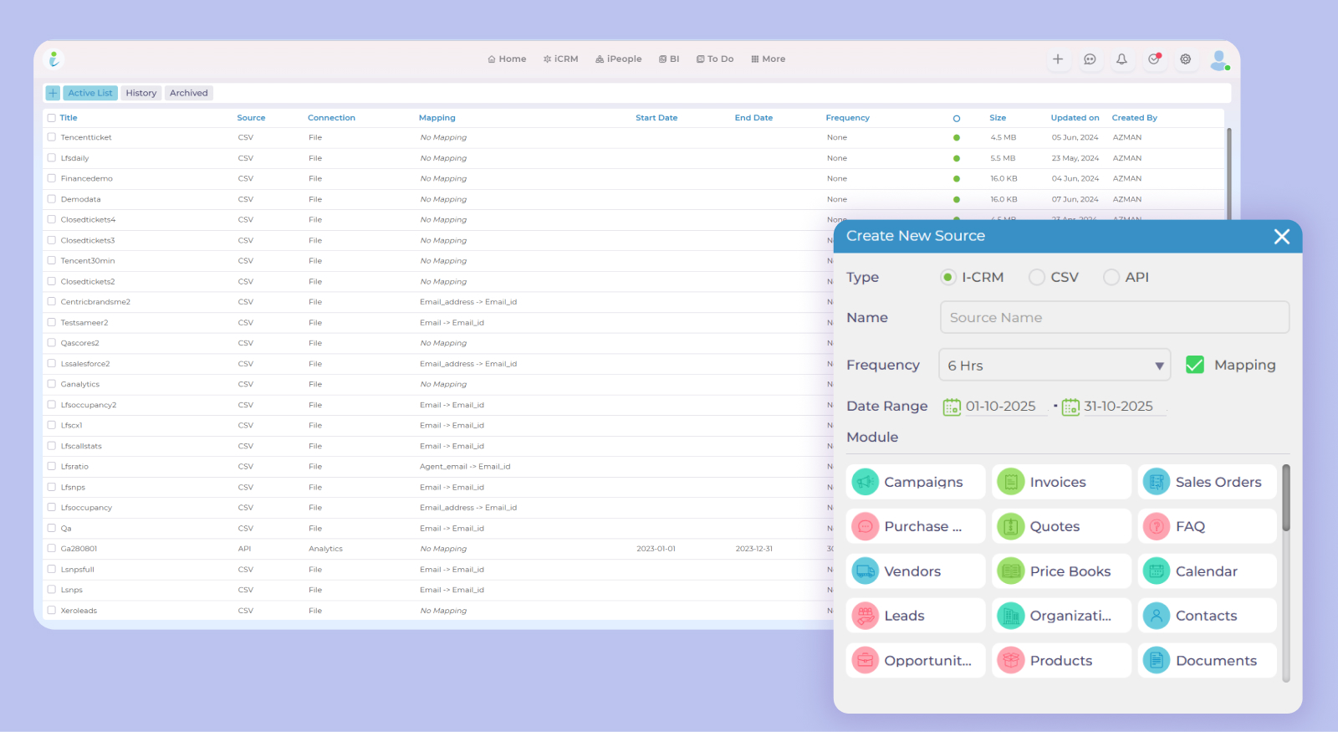Switch to the History tab
Image resolution: width=1338 pixels, height=732 pixels.
(141, 93)
